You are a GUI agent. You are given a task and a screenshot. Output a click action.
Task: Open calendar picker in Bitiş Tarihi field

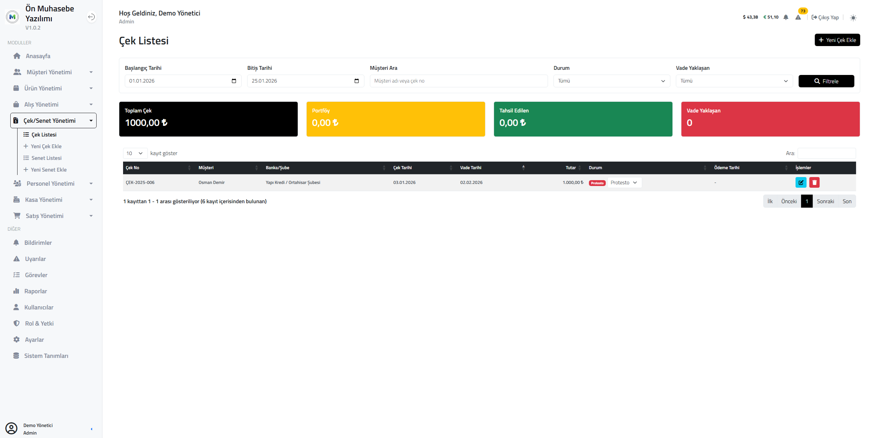pyautogui.click(x=356, y=81)
